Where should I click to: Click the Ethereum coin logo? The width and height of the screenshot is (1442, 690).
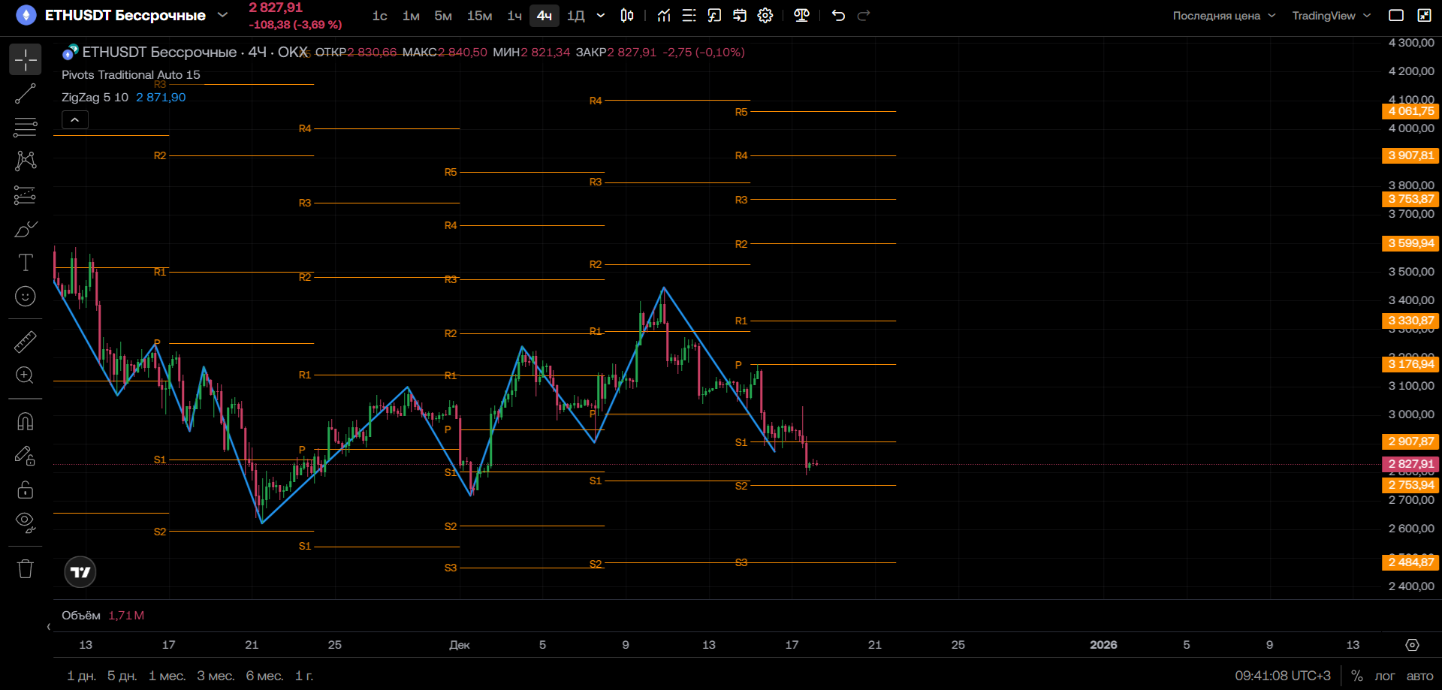point(26,15)
